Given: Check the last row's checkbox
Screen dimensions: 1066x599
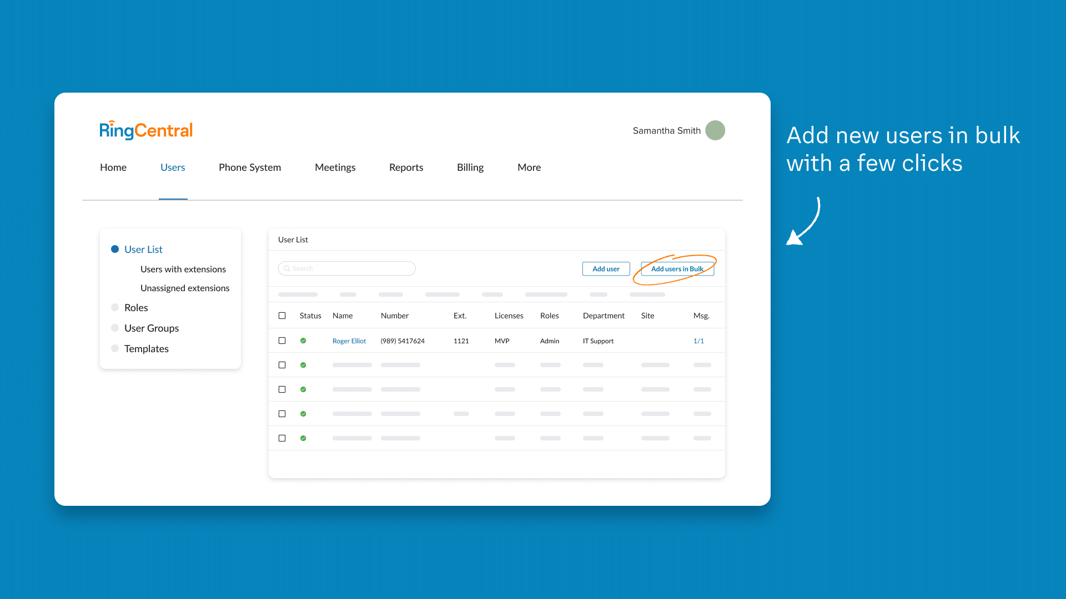Looking at the screenshot, I should [282, 438].
